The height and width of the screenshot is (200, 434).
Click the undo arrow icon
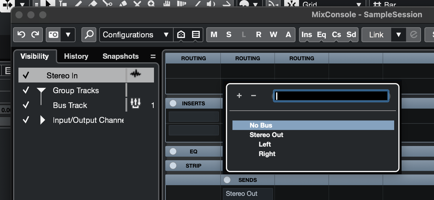pos(21,35)
